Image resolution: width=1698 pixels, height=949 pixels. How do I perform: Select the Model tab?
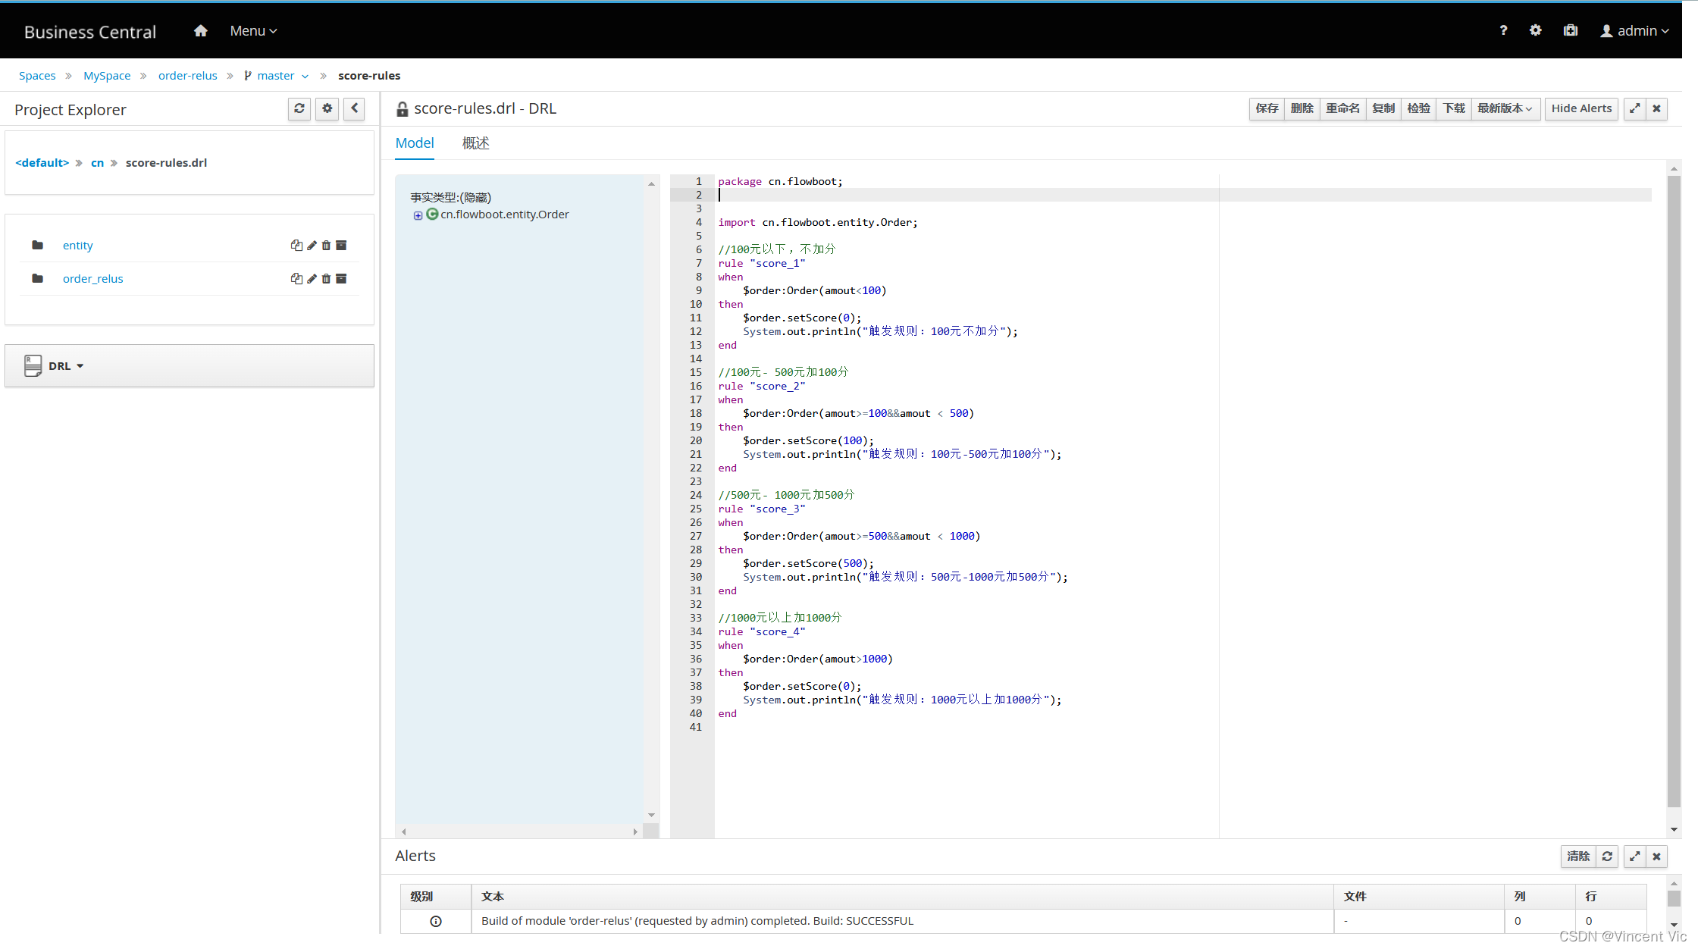[x=415, y=143]
